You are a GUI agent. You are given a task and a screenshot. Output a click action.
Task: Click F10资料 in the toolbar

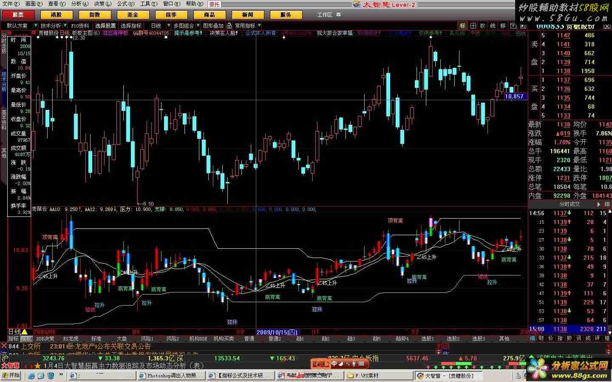click(x=80, y=26)
